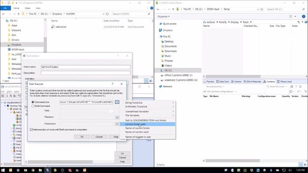Open Start menu on Windows taskbar
The image size is (308, 173).
click(3, 170)
